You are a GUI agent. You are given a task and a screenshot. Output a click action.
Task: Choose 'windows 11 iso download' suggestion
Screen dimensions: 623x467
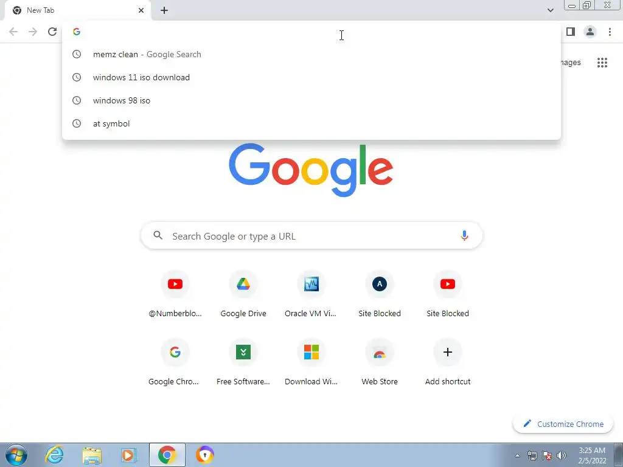(x=311, y=77)
